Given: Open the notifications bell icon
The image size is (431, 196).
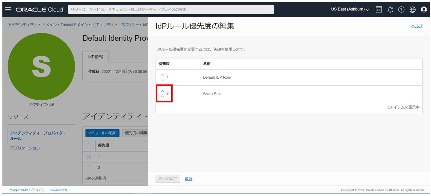Looking at the screenshot, I should pos(390,9).
